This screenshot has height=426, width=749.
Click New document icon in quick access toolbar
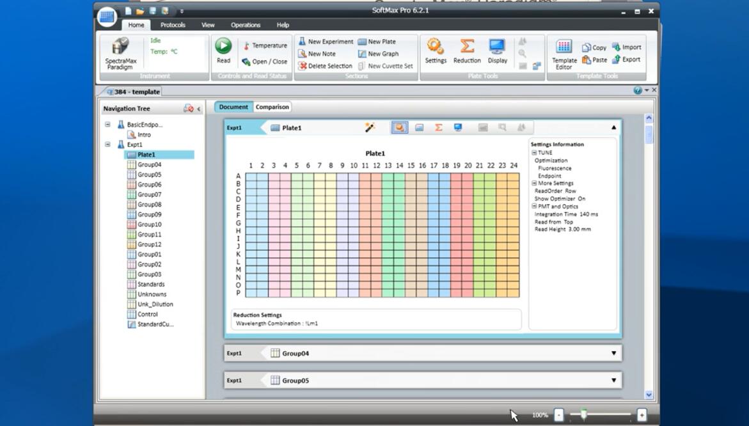(128, 10)
